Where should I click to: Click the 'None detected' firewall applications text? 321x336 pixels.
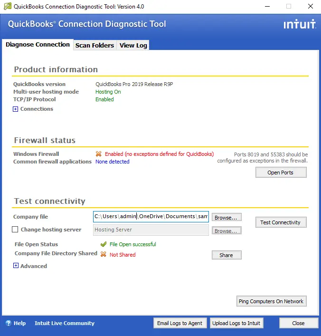point(113,162)
